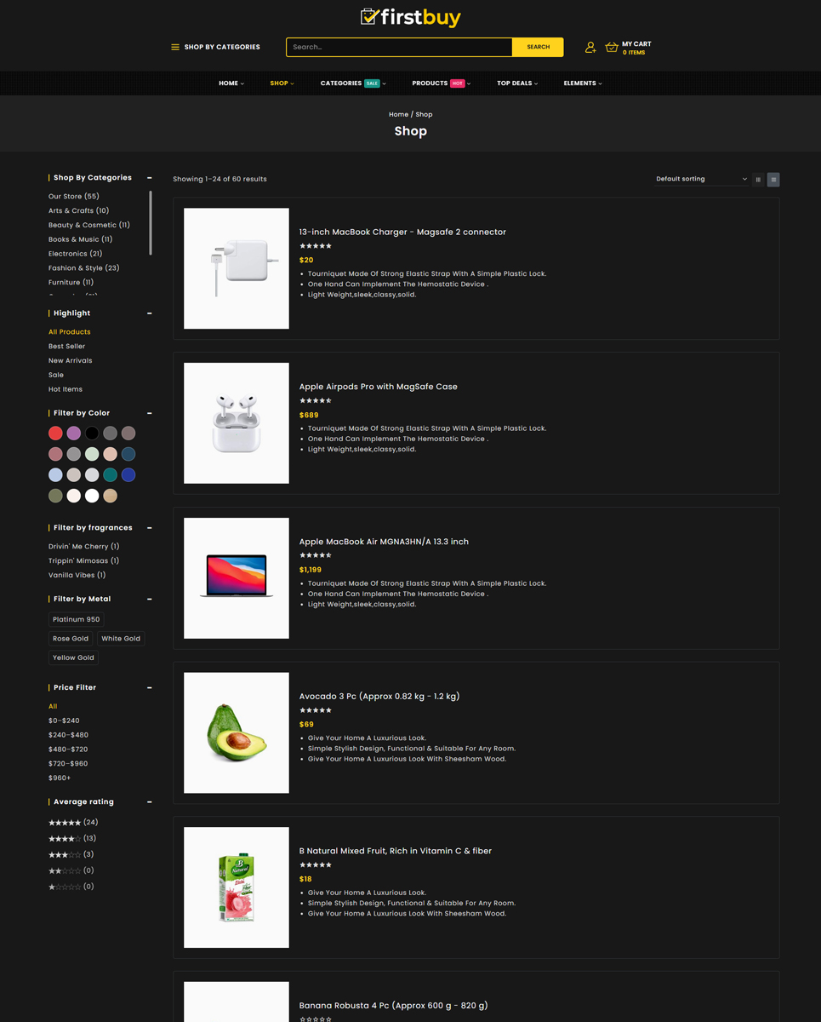Open Apple Airpods Pro product link
Viewport: 821px width, 1022px height.
[x=378, y=387]
